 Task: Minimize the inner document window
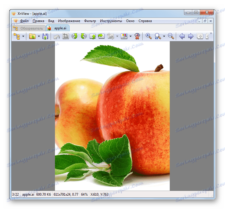pyautogui.click(x=199, y=21)
